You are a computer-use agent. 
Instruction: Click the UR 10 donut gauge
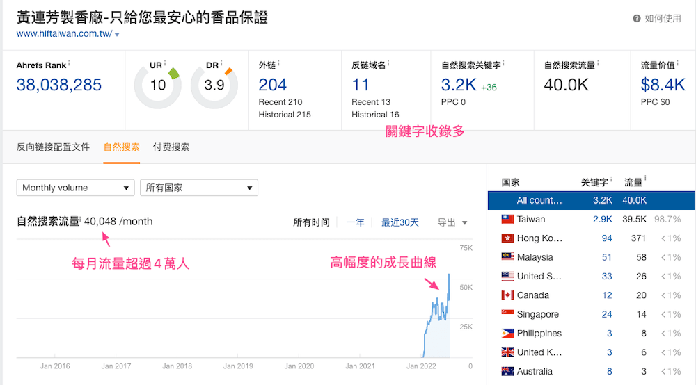(157, 85)
